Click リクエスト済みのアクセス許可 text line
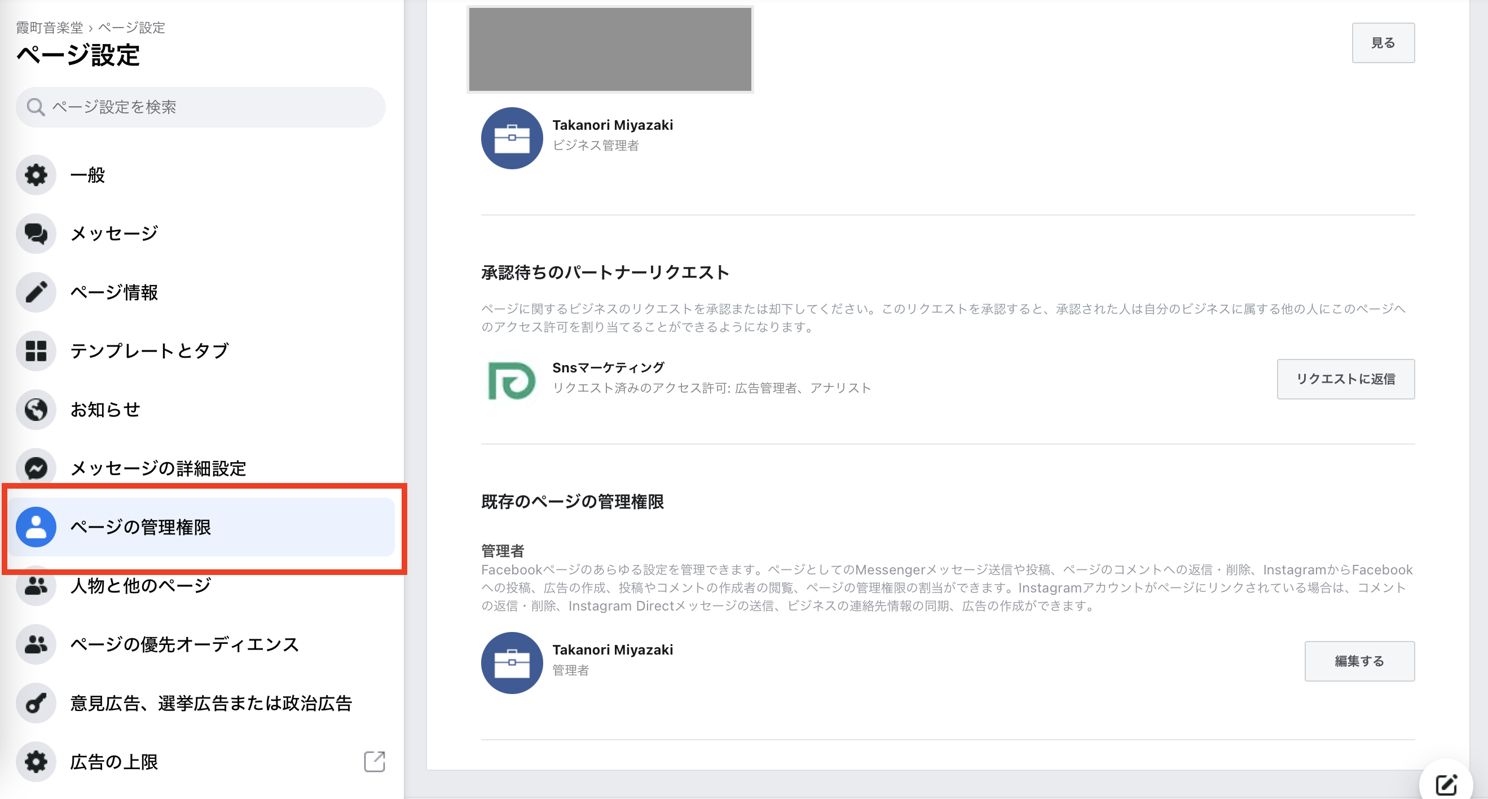The width and height of the screenshot is (1488, 799). (x=712, y=388)
